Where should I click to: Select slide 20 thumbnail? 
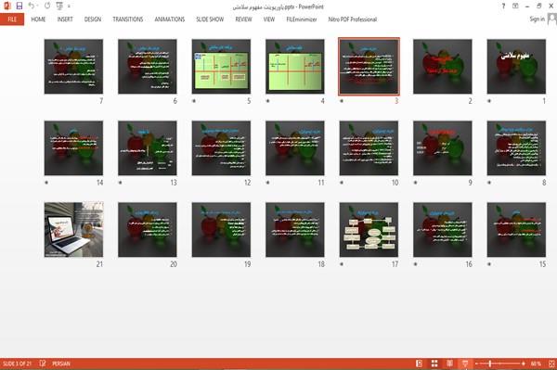(147, 230)
